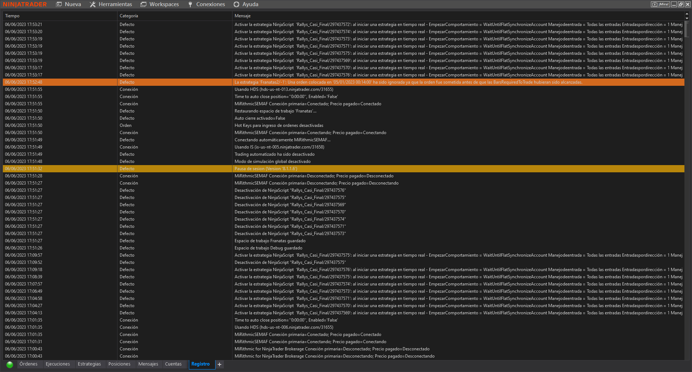692x372 pixels.
Task: Click timestamp 06/06/2023 17:53:20
Action: (x=23, y=32)
